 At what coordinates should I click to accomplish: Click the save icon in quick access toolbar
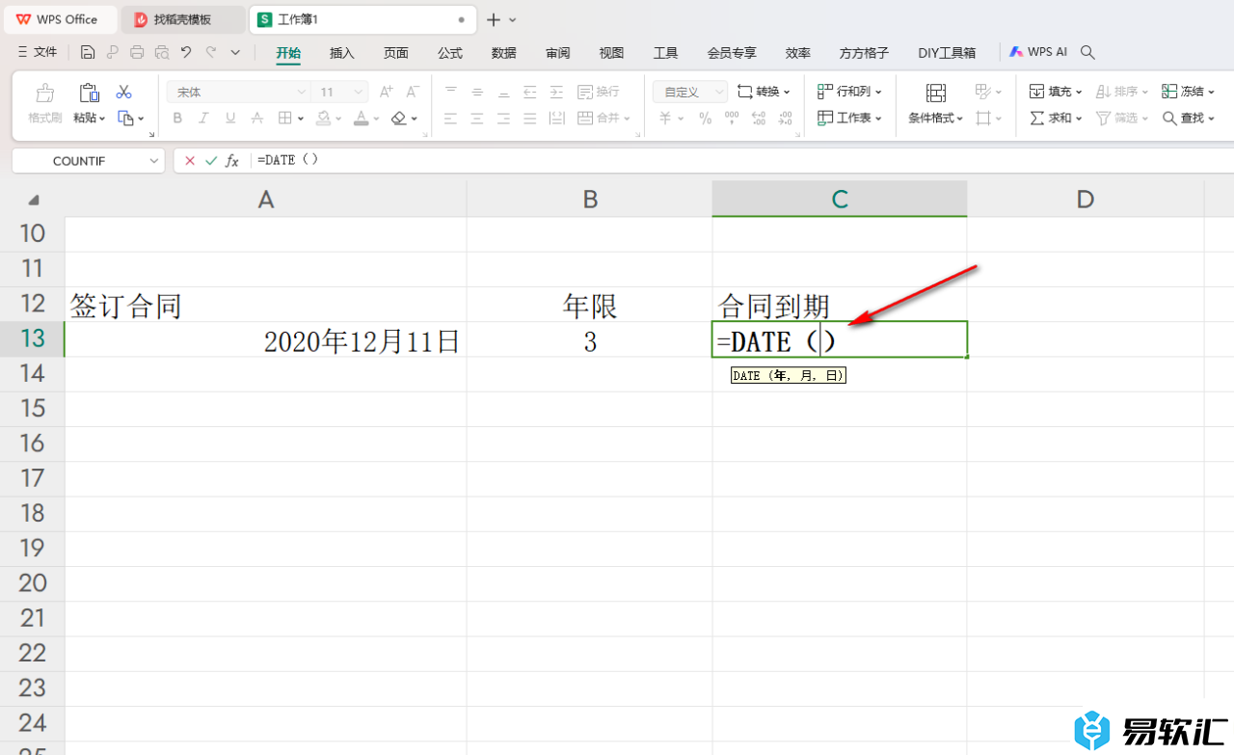[x=88, y=52]
